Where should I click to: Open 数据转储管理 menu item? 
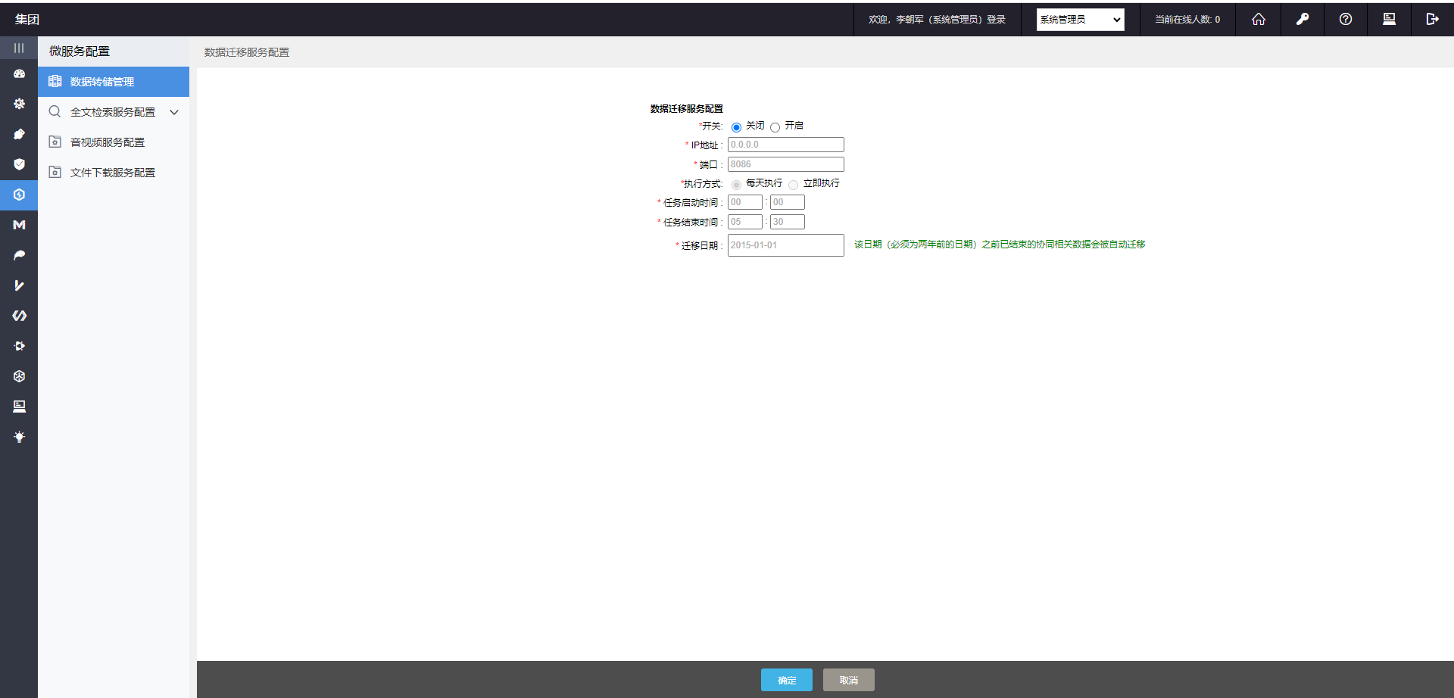click(x=114, y=82)
